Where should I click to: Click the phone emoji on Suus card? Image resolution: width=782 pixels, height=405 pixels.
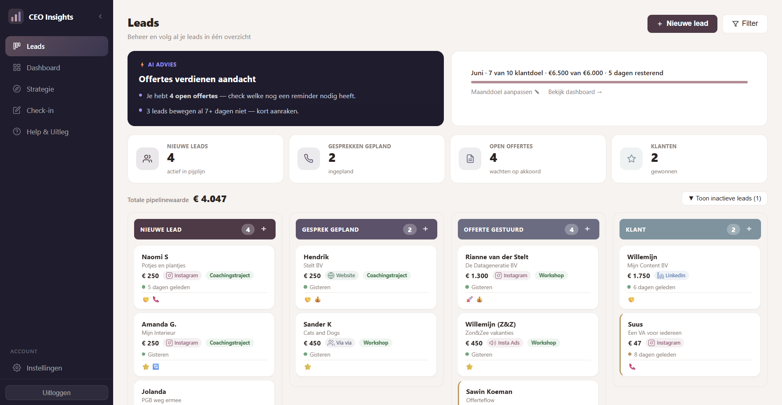pos(632,367)
